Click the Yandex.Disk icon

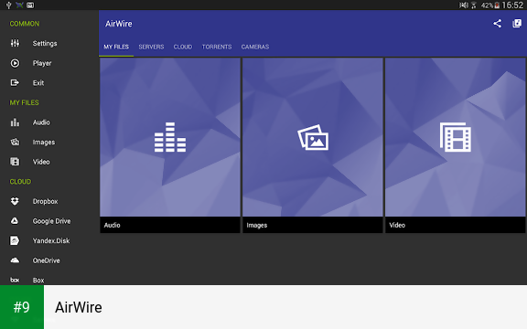point(15,240)
